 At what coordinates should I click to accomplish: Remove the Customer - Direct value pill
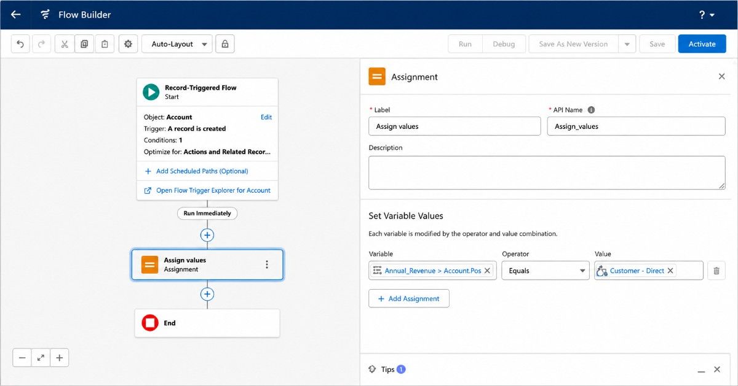click(670, 271)
